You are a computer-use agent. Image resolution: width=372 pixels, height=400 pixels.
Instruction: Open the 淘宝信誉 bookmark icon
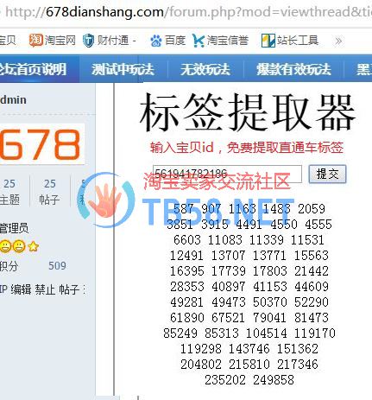198,41
